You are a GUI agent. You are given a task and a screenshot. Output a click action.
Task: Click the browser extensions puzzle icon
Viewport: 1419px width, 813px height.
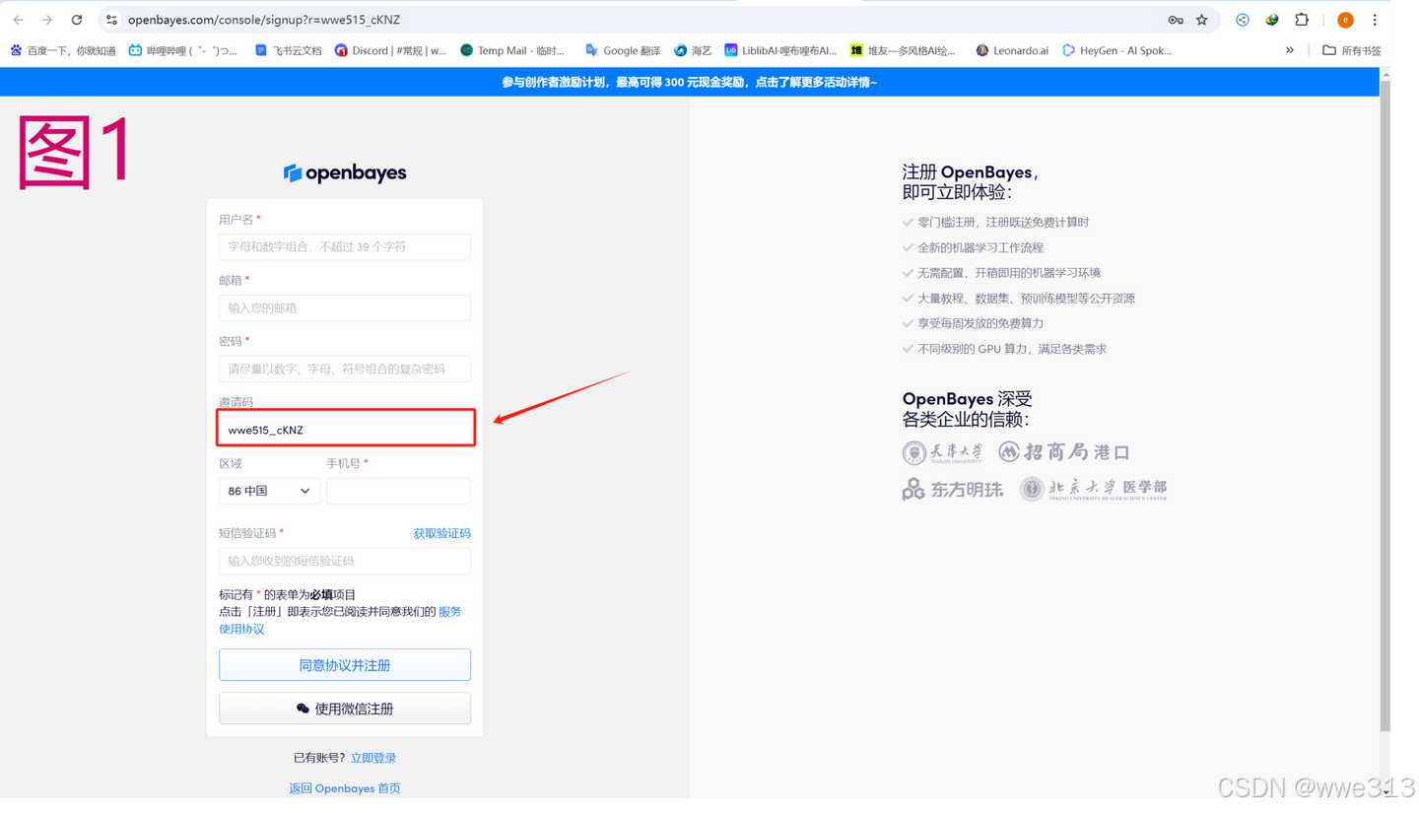point(1302,19)
